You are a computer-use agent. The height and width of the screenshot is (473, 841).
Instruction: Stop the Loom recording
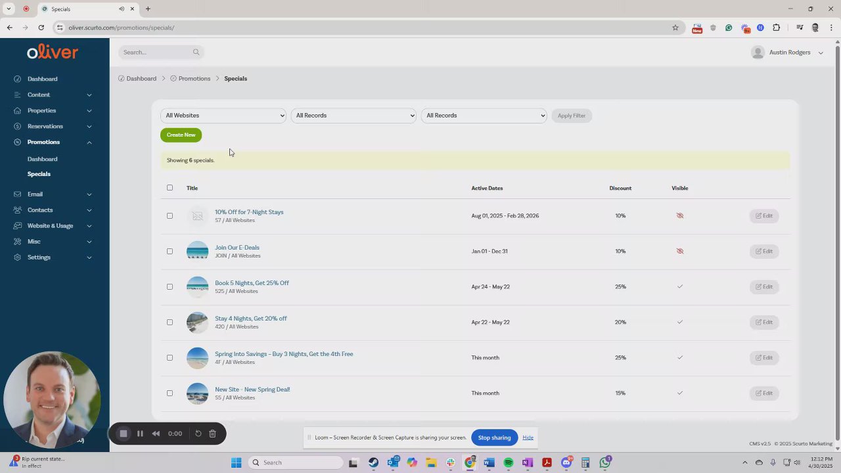(x=124, y=434)
